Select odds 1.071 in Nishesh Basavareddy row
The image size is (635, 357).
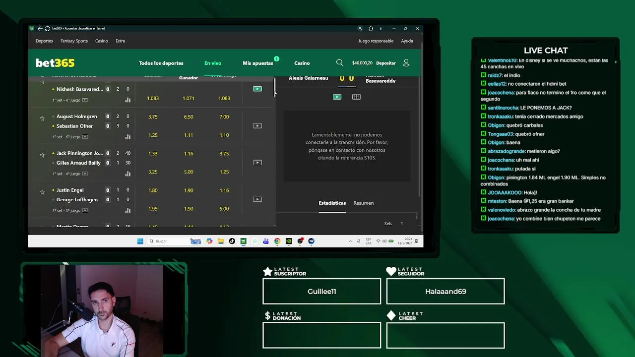[189, 98]
